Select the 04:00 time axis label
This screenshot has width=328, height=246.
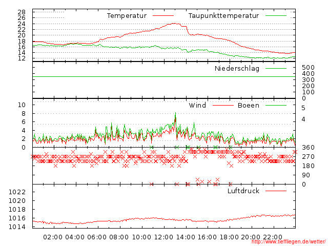click(75, 237)
